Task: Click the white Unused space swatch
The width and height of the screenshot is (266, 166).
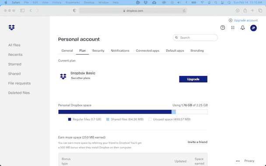Action: coord(150,119)
